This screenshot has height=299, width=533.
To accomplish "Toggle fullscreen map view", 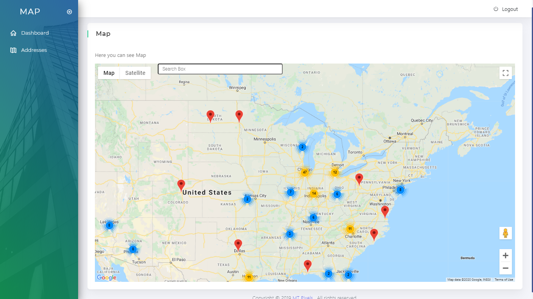I will coord(505,73).
